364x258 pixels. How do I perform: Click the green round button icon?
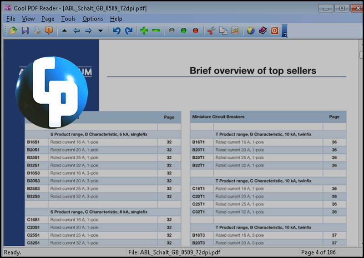click(184, 30)
